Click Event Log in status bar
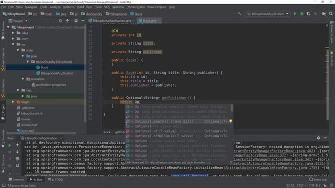Viewport: 335px width, 188px height. pyautogui.click(x=318, y=180)
